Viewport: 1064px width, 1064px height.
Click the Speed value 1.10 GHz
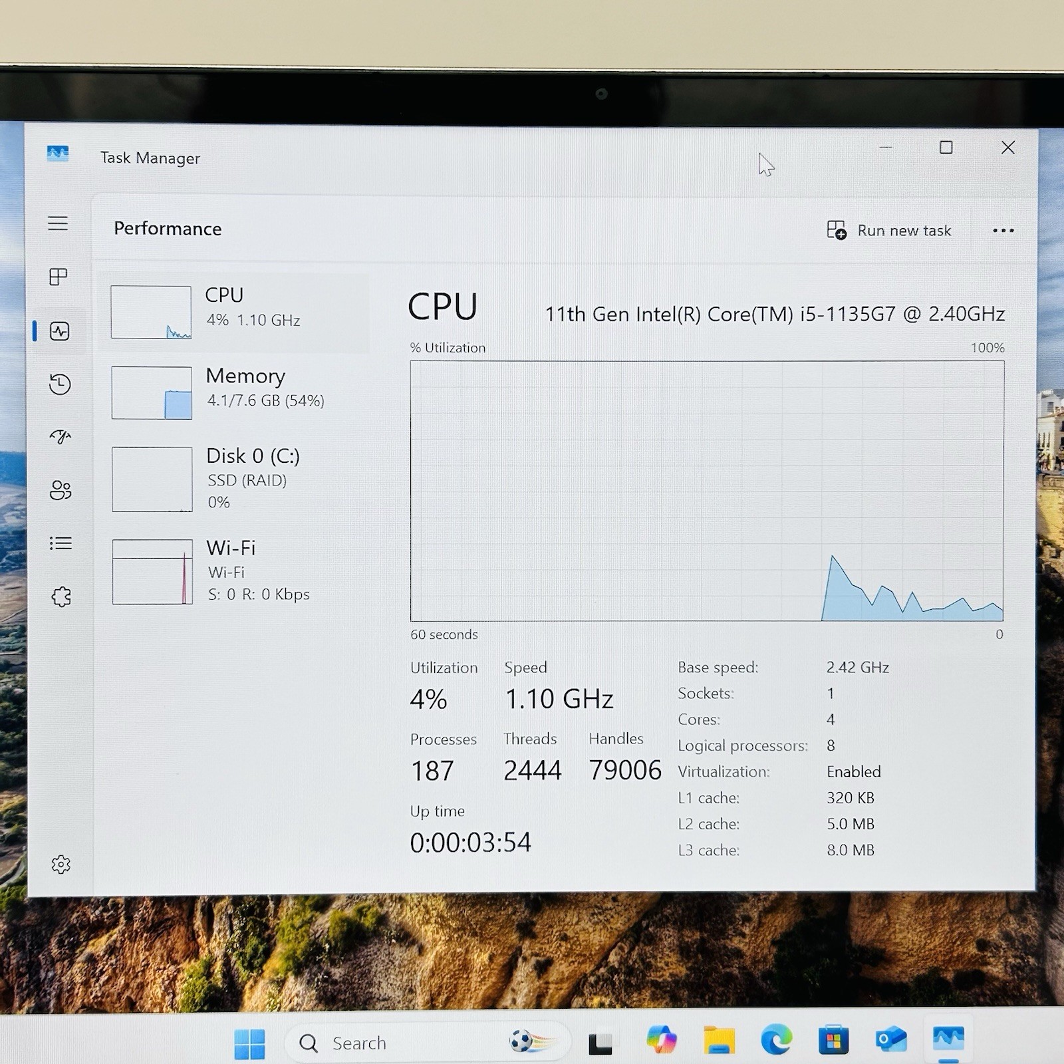coord(559,699)
